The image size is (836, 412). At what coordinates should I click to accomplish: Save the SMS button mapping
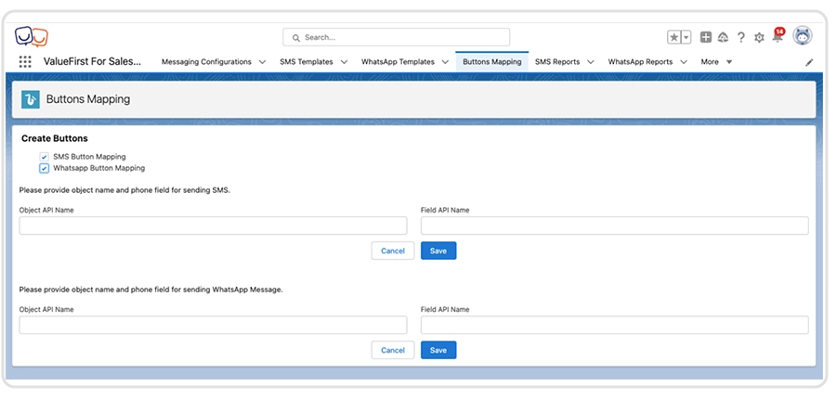pyautogui.click(x=438, y=251)
